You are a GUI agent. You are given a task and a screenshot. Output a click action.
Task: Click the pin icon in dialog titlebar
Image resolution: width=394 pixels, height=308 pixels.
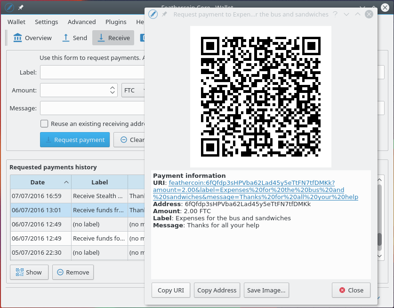click(x=164, y=14)
